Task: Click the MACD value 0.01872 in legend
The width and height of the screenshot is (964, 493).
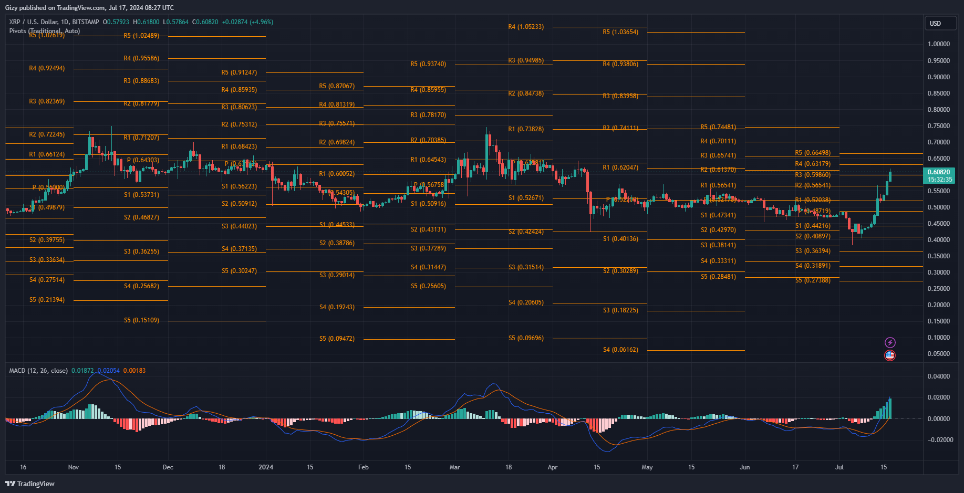Action: 82,371
